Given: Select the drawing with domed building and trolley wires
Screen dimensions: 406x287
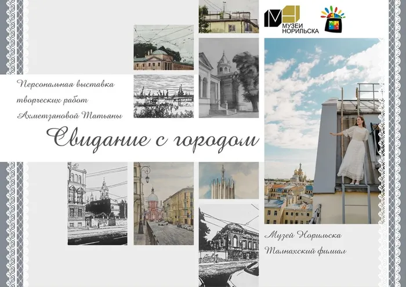Looking at the screenshot, I should coord(164,48).
